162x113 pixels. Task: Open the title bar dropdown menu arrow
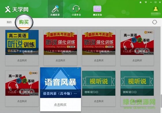(x=146, y=2)
